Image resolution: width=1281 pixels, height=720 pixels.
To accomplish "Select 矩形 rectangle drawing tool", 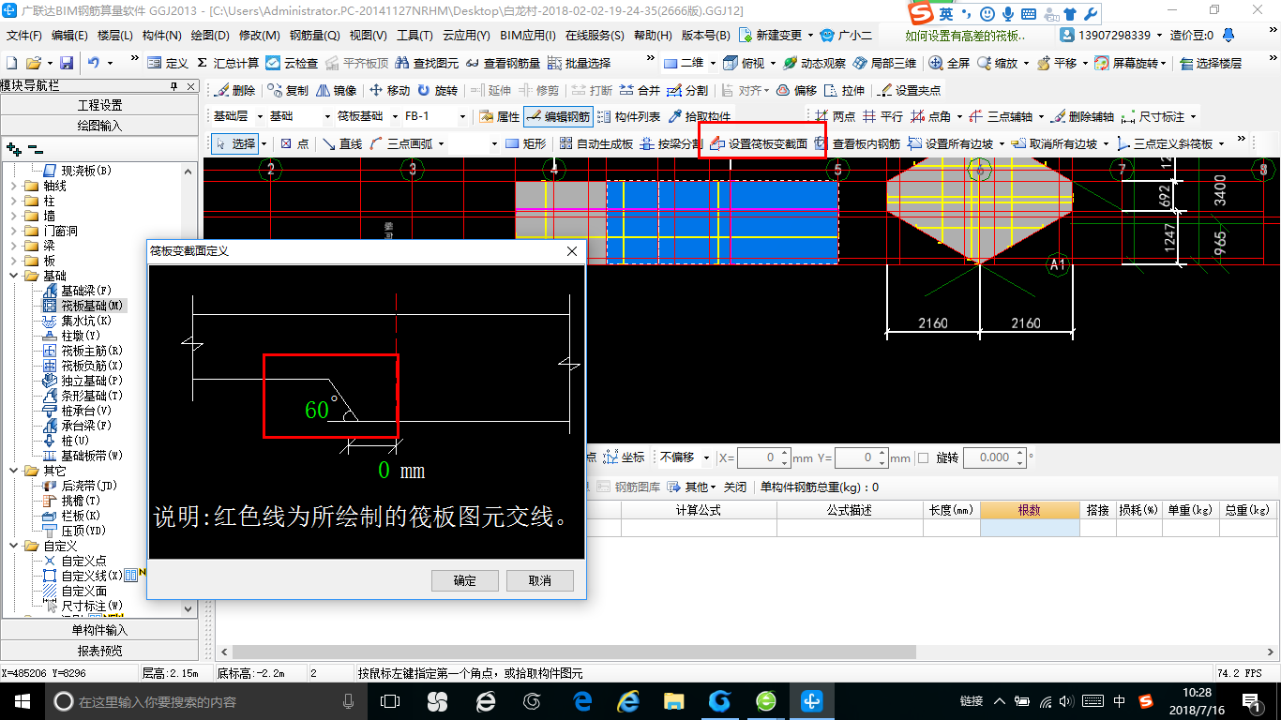I will [525, 143].
